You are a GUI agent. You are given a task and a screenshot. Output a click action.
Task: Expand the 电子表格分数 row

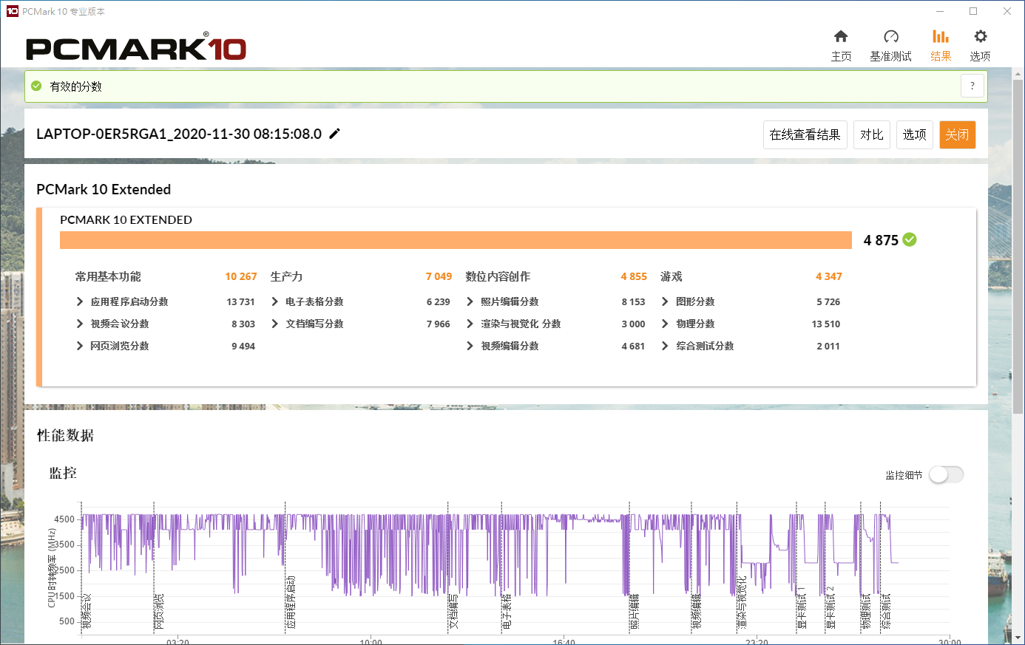point(275,301)
